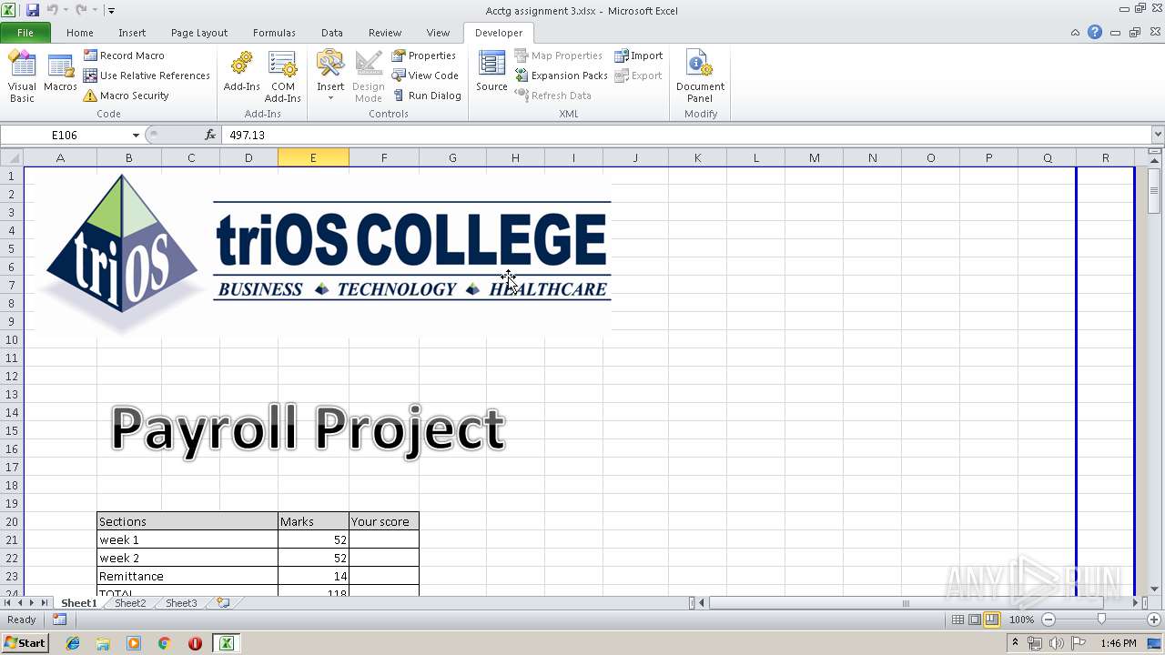Insert a new worksheet
1165x655 pixels.
(x=223, y=603)
